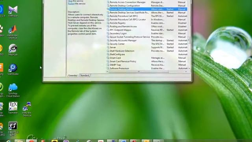The image size is (252, 142).
Task: Click 'The startup...' description of Security Accounts Manager
Action: pyautogui.click(x=158, y=40)
